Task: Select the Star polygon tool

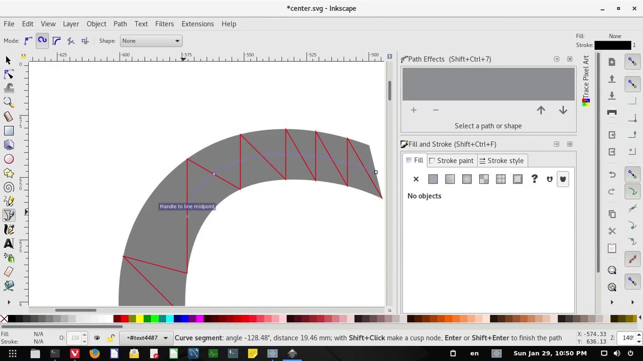Action: point(9,173)
